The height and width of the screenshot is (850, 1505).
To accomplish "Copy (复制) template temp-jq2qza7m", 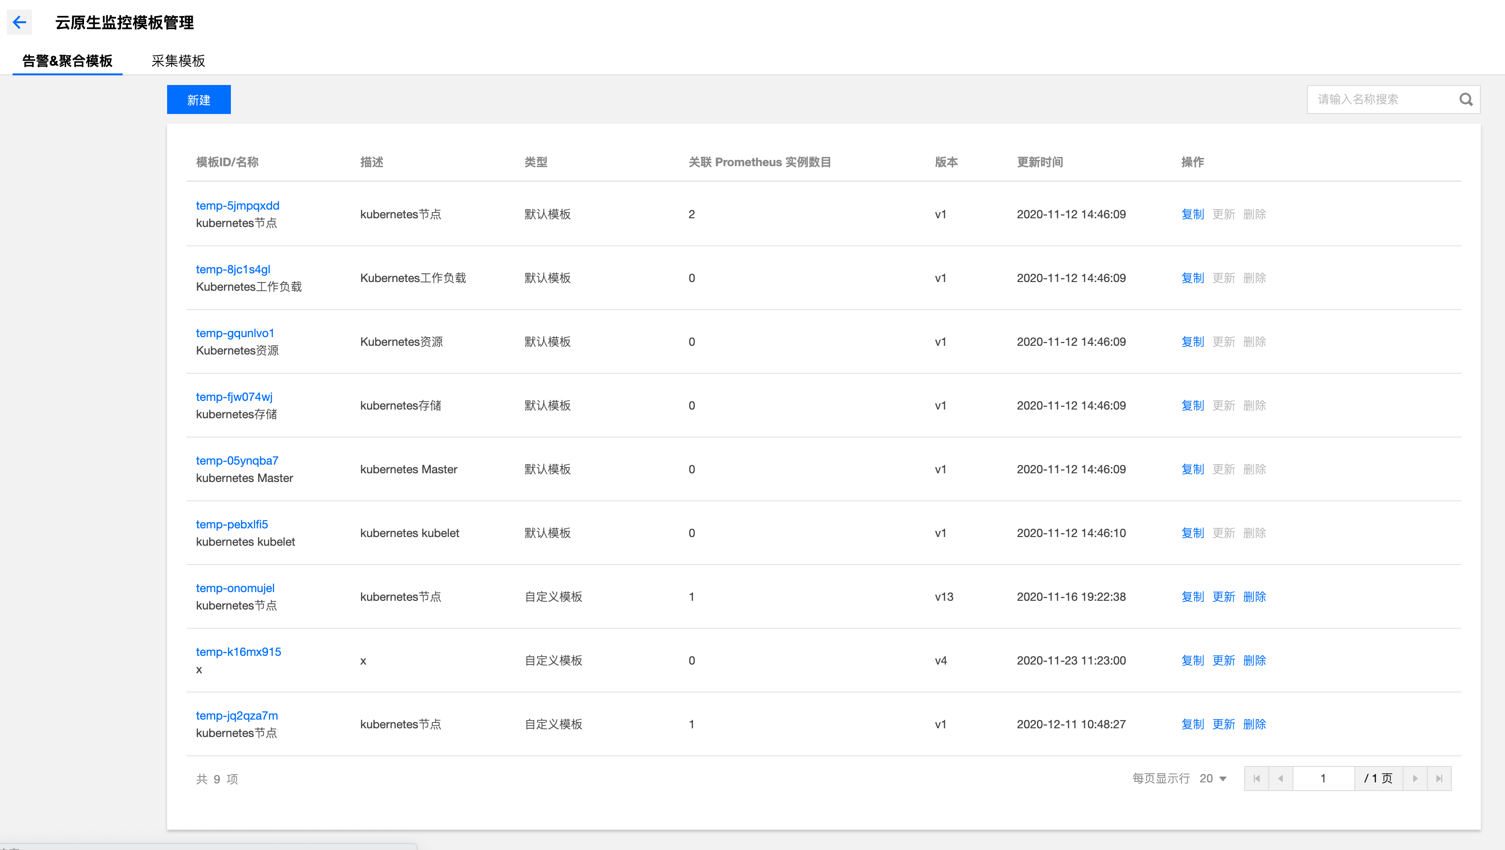I will point(1193,724).
